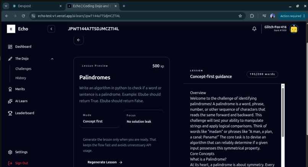This screenshot has height=167, width=308.
Task: Open Settings in the sidebar
Action: 21,152
